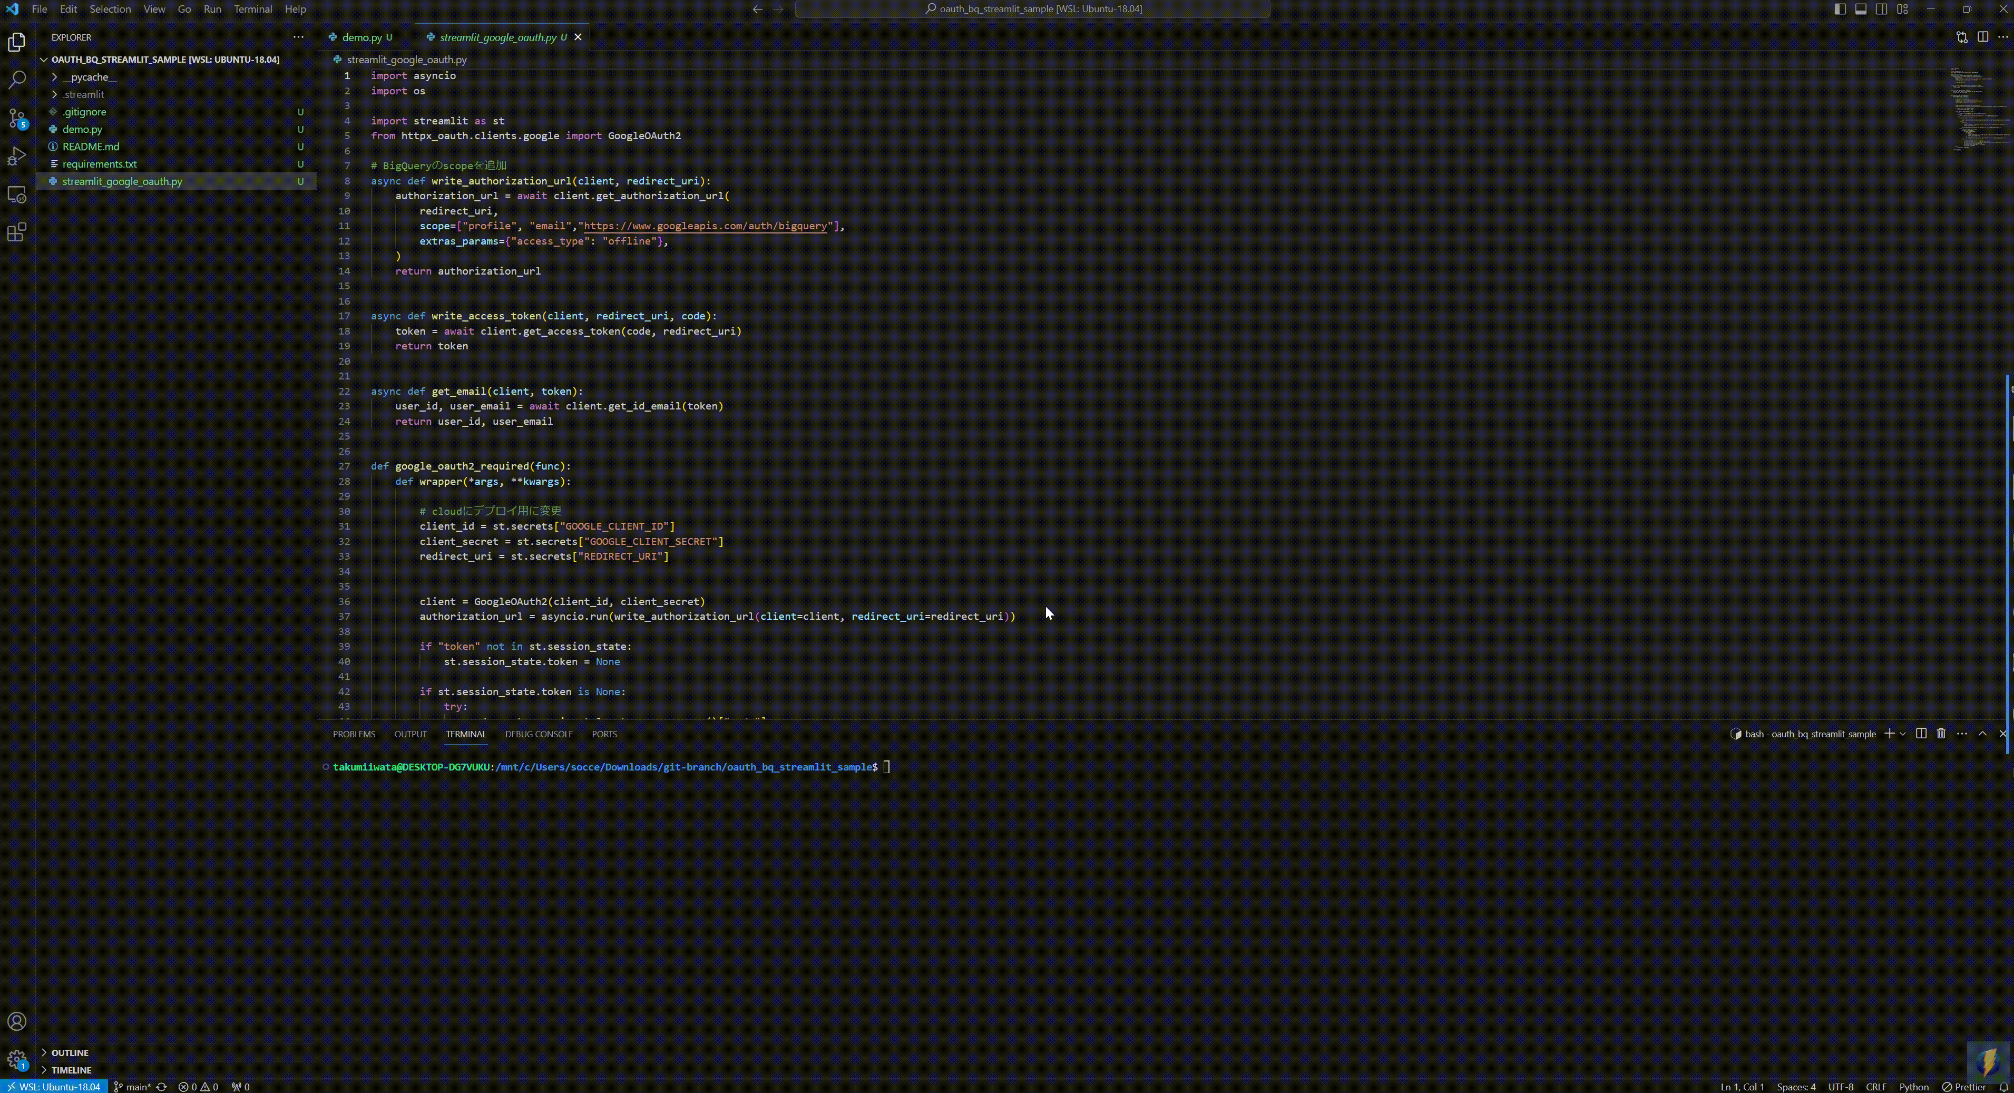The width and height of the screenshot is (2014, 1093).
Task: Open Source Control view with badge
Action: point(16,118)
